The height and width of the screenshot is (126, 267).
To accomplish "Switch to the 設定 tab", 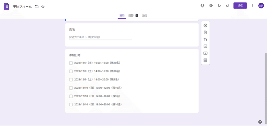I will [x=145, y=16].
